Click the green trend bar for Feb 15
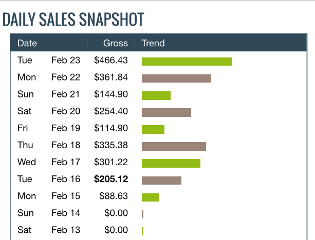315x240 pixels. pyautogui.click(x=151, y=197)
